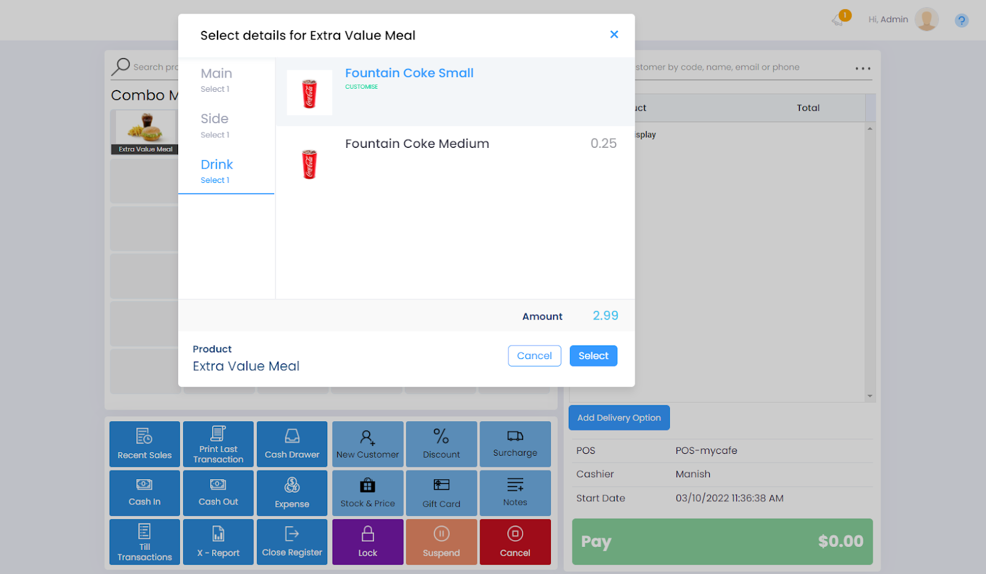Click the help question mark icon
The height and width of the screenshot is (574, 986).
[961, 20]
